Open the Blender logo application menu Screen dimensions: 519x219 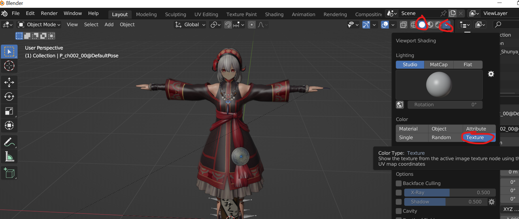click(x=4, y=14)
